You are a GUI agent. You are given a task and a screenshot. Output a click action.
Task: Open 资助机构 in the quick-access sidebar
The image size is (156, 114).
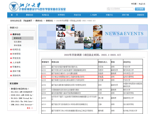point(16,75)
